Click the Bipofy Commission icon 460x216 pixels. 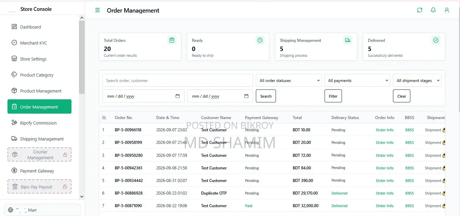14,122
